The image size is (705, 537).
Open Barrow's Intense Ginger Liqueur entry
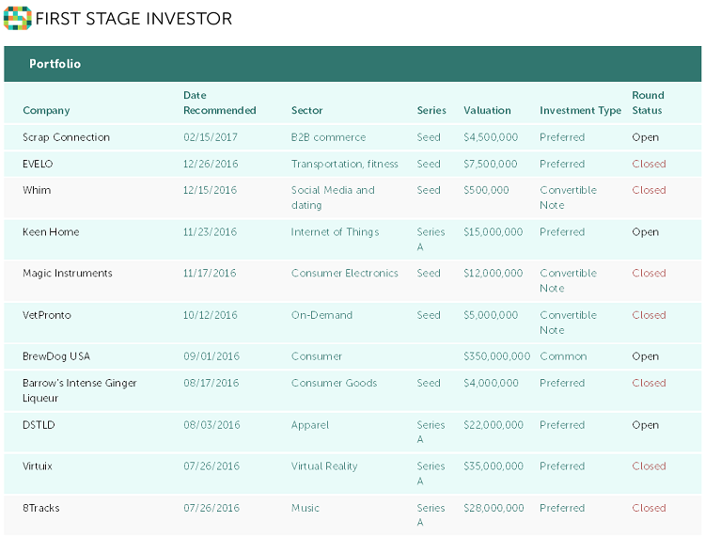pos(80,390)
